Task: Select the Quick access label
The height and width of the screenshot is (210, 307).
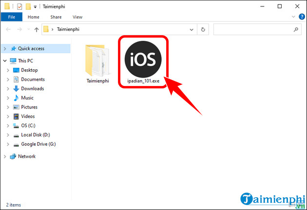Action: click(x=31, y=48)
